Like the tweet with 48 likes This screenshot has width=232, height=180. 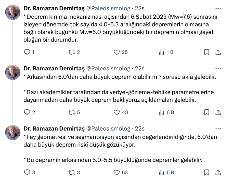(x=117, y=112)
